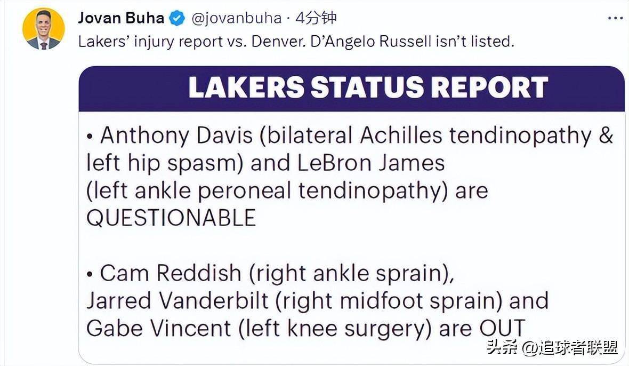Click the LAKERS STATUS REPORT header banner
629x366 pixels.
point(351,88)
